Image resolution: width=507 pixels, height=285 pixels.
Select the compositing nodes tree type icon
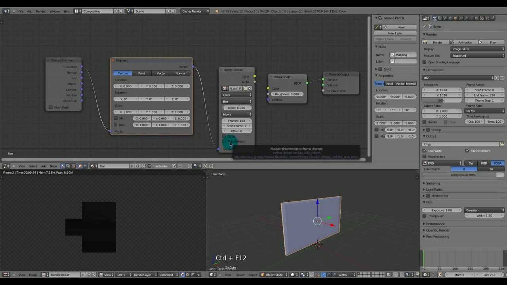point(68,166)
